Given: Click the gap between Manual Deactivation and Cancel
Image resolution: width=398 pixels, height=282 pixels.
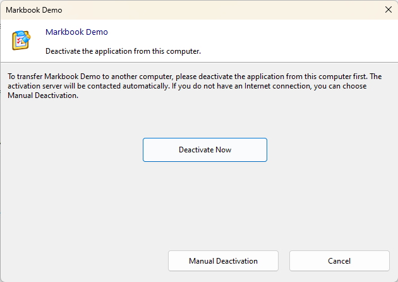Looking at the screenshot, I should 284,261.
